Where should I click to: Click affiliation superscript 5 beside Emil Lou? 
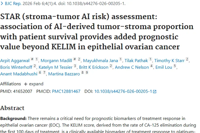175,66
